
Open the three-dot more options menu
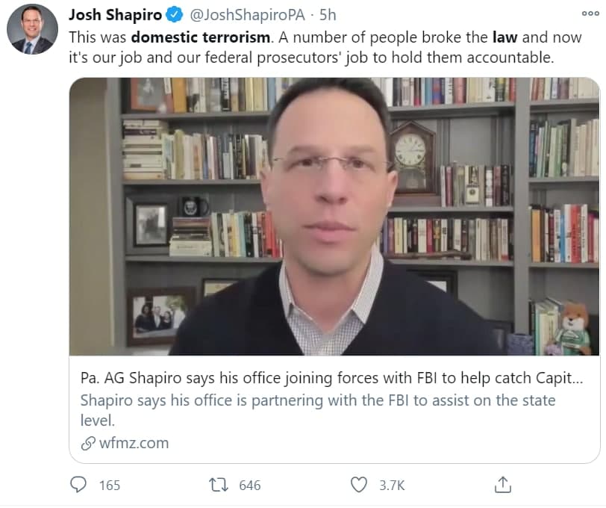(x=590, y=13)
